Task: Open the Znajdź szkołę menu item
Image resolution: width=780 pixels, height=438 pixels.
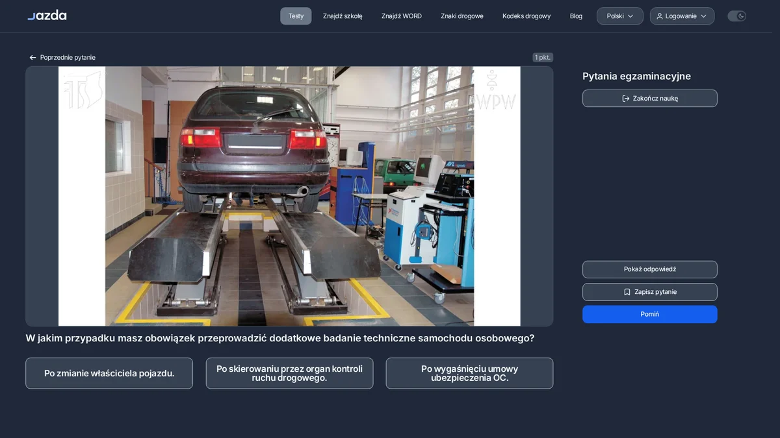Action: coord(343,16)
